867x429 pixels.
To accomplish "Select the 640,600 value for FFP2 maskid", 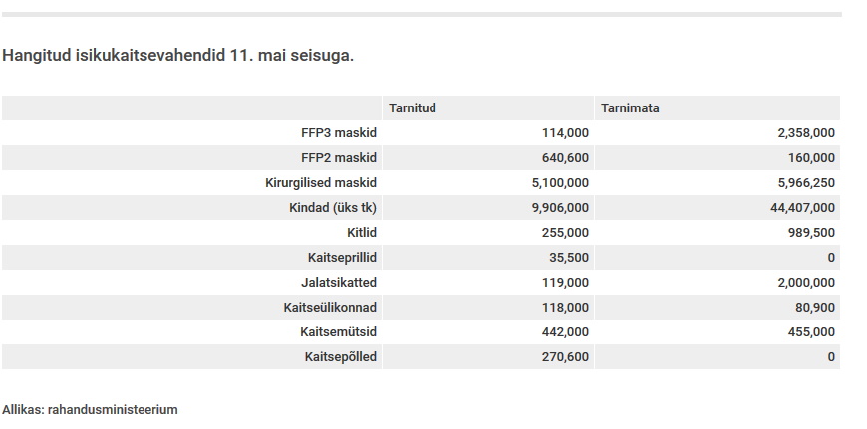I will pyautogui.click(x=565, y=158).
